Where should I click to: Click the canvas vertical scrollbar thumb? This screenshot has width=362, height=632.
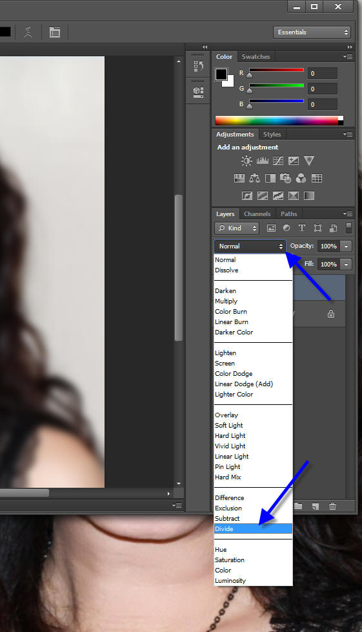pyautogui.click(x=179, y=268)
